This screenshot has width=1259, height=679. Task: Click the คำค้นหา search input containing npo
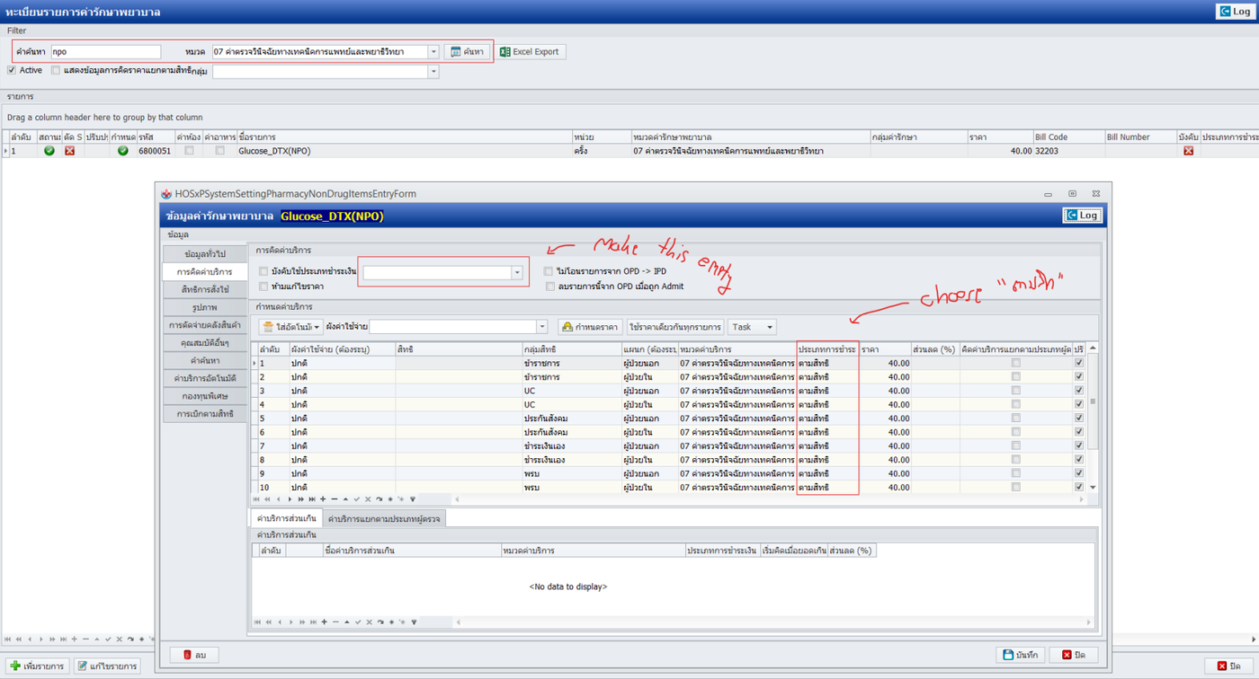[x=106, y=52]
